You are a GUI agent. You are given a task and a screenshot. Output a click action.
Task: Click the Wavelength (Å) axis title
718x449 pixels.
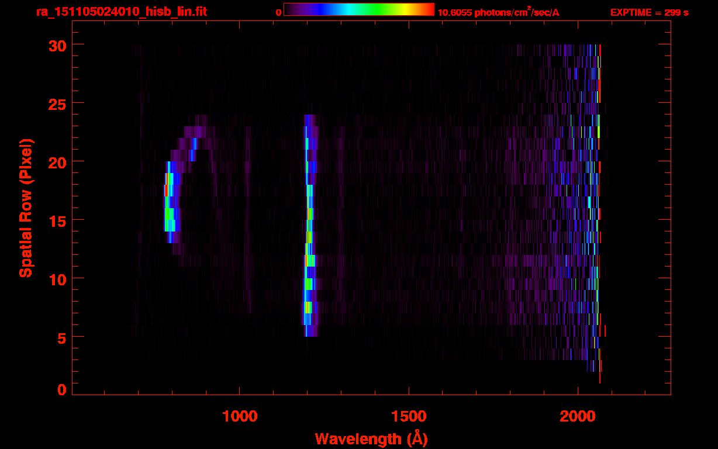pyautogui.click(x=371, y=438)
